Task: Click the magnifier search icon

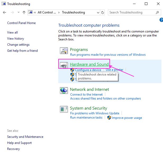Action: pyautogui.click(x=157, y=12)
